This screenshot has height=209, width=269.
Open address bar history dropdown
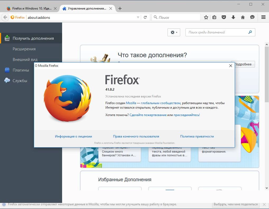pos(138,17)
